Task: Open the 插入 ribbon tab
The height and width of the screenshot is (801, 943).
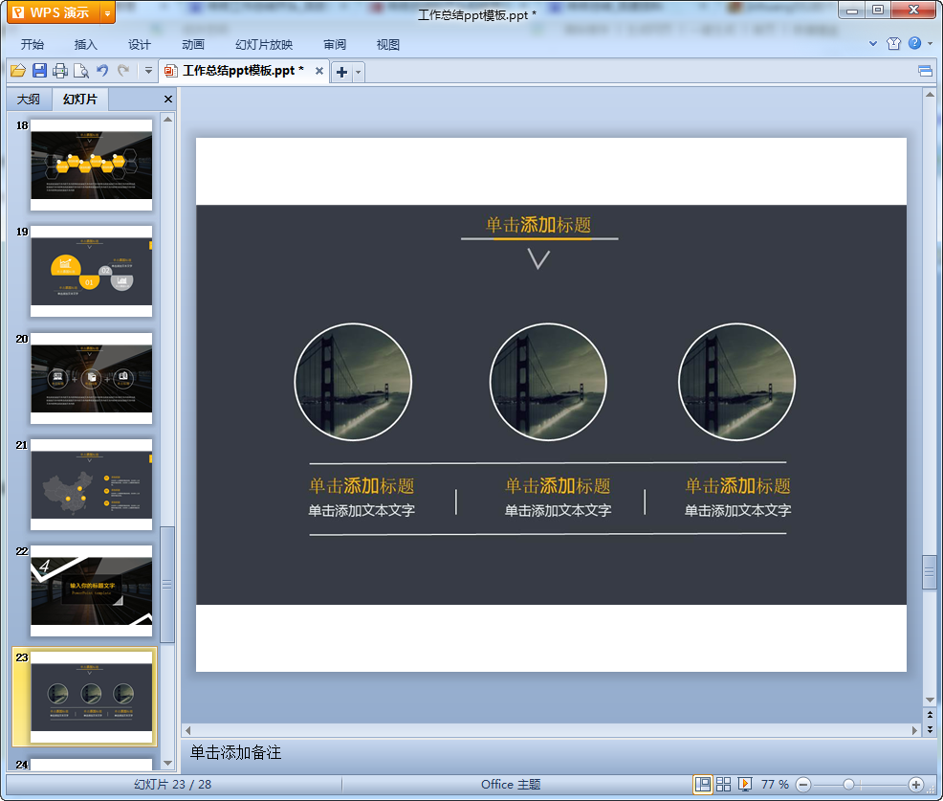Action: [x=85, y=45]
